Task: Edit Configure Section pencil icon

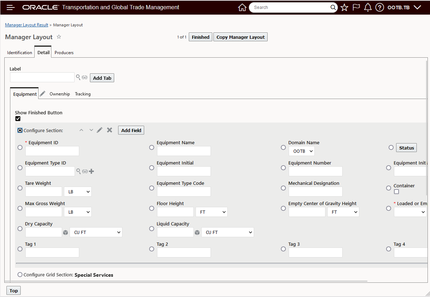Action: [x=100, y=130]
